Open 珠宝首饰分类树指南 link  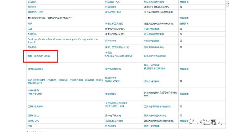coord(154,2)
